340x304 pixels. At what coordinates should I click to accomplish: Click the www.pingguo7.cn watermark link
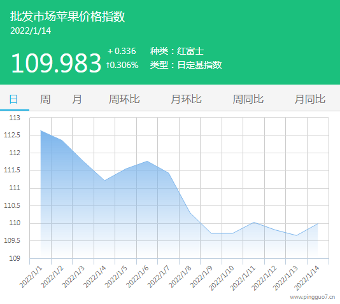[x=313, y=297]
